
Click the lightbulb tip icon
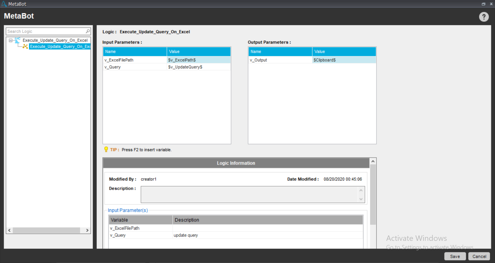[x=106, y=149]
